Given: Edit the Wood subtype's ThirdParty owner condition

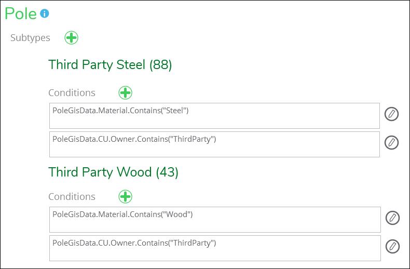Looking at the screenshot, I should pos(392,246).
